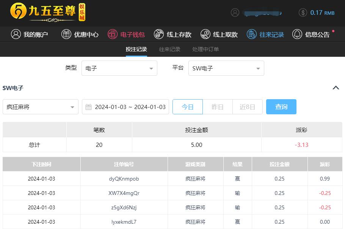345x229 pixels.
Task: Click the 电子钱包 wallet icon
Action: click(113, 34)
